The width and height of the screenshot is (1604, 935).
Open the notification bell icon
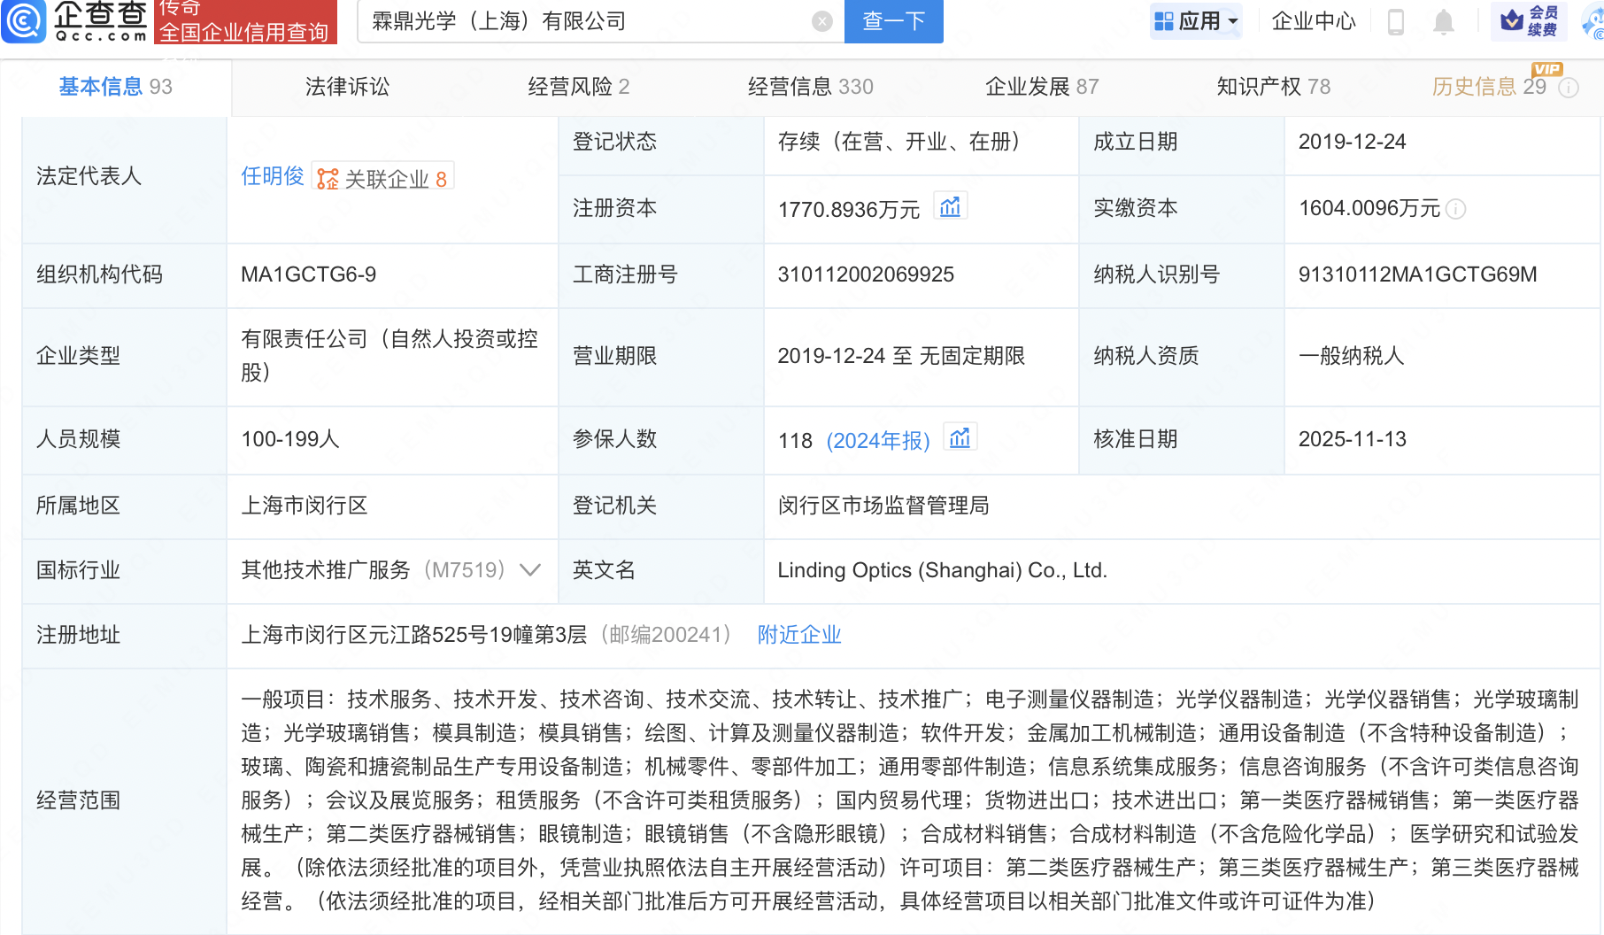(1444, 22)
